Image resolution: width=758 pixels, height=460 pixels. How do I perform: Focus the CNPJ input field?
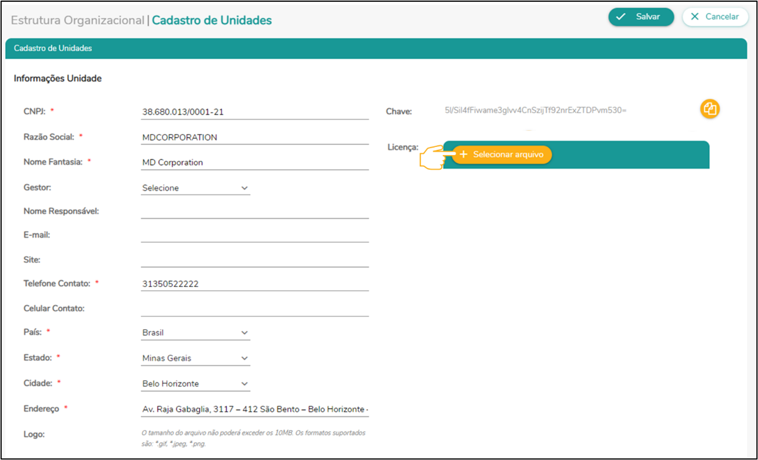(255, 112)
